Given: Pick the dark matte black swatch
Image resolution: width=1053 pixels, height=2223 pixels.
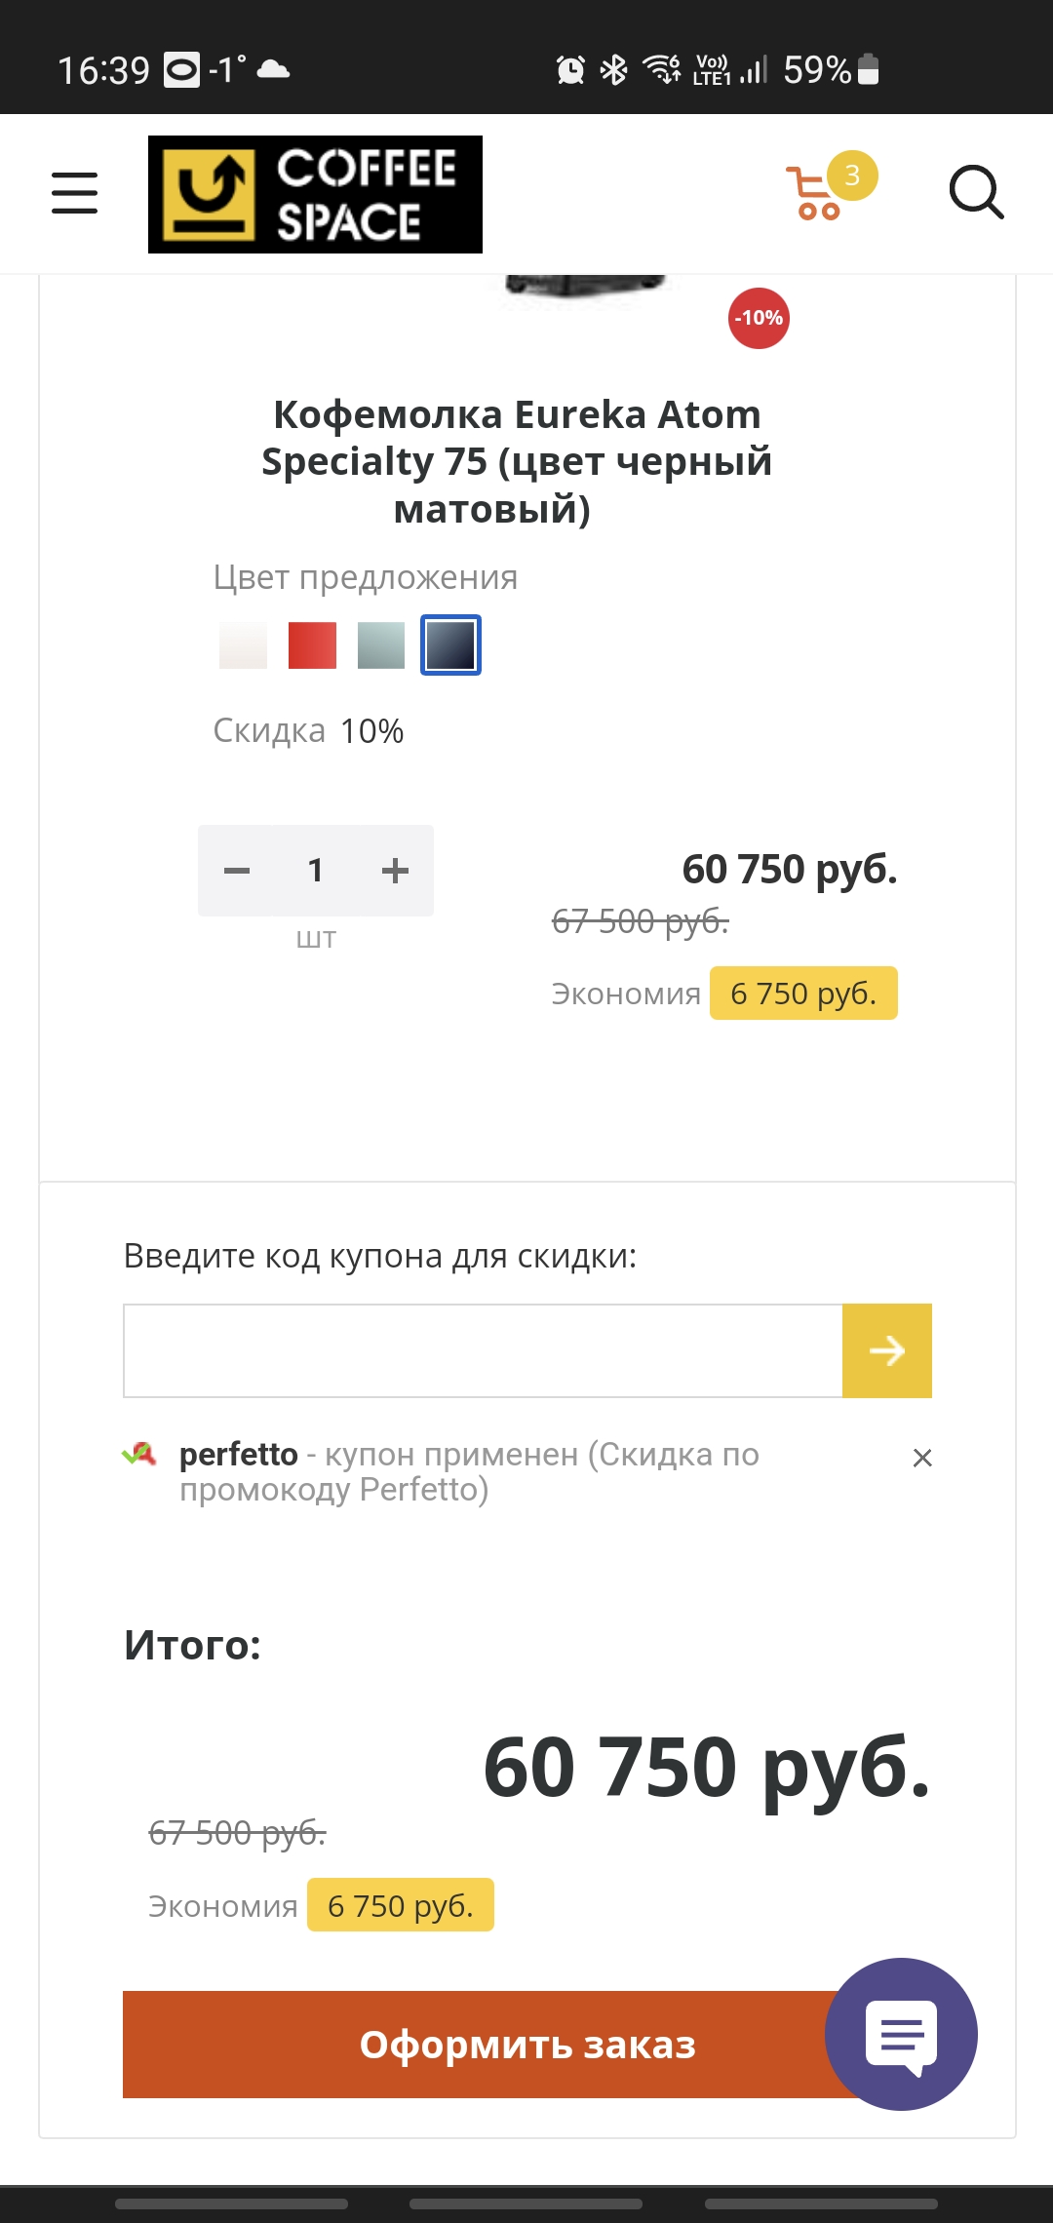Looking at the screenshot, I should [x=450, y=645].
